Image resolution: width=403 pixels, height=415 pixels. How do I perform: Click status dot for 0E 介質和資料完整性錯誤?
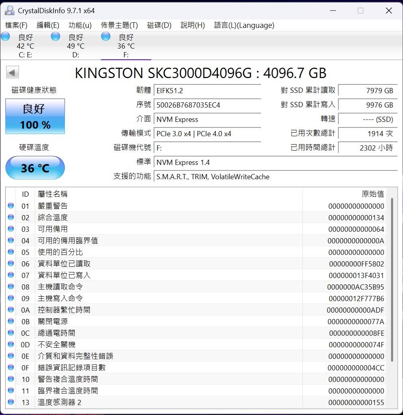pyautogui.click(x=11, y=356)
